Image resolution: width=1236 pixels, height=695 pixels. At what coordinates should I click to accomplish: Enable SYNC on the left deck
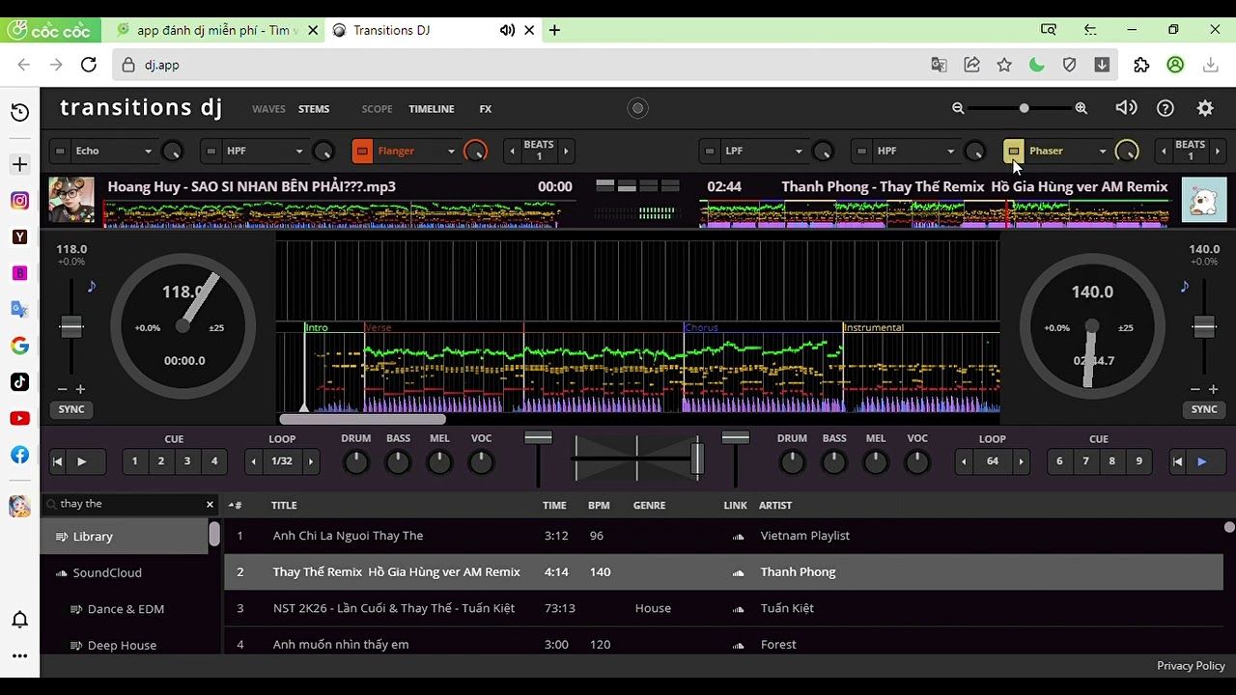[x=71, y=409]
